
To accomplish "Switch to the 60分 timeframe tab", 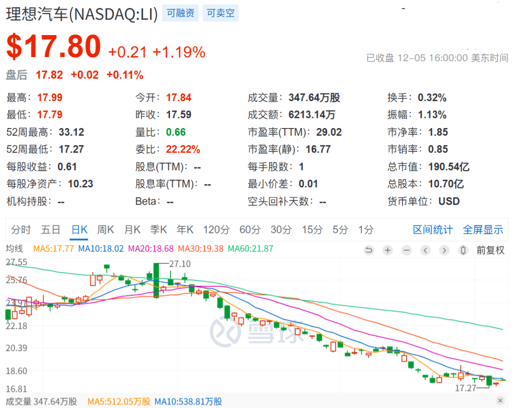I will tap(249, 230).
